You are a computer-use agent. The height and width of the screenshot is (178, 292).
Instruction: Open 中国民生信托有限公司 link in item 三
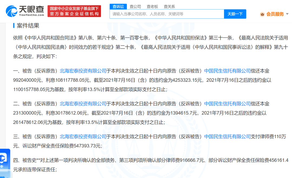(227, 137)
